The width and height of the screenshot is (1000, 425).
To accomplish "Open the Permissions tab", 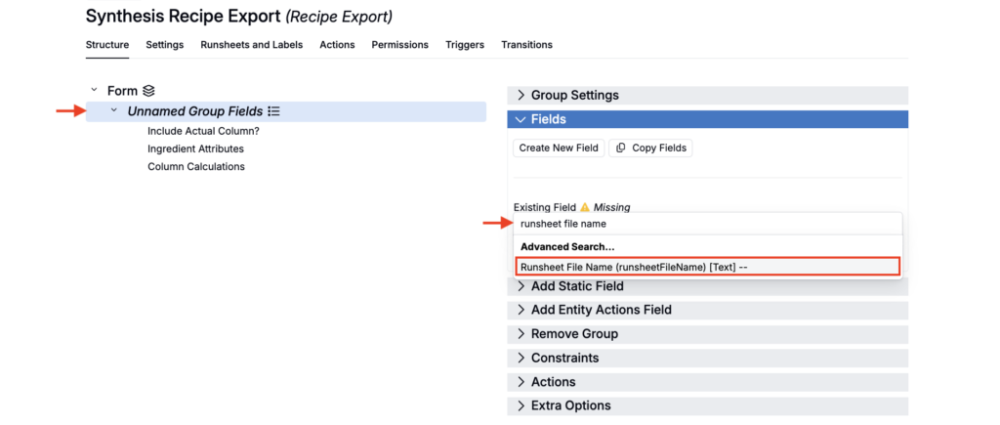I will pyautogui.click(x=399, y=45).
